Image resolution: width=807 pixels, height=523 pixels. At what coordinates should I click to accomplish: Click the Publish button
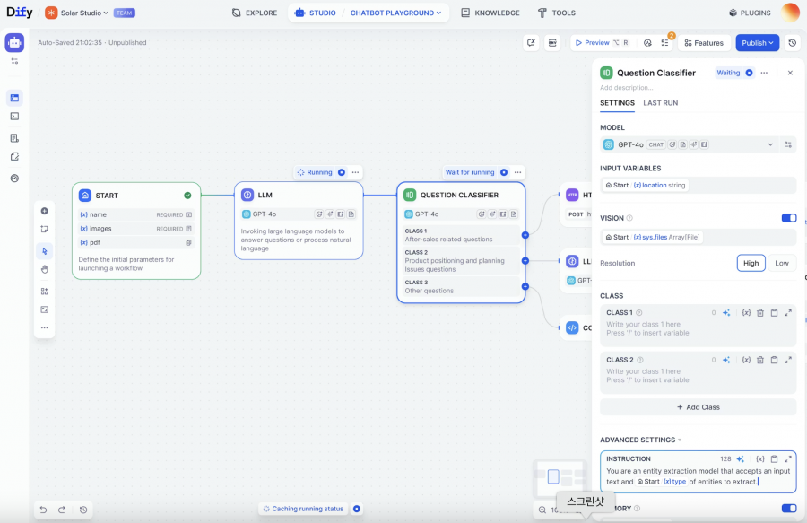[757, 43]
